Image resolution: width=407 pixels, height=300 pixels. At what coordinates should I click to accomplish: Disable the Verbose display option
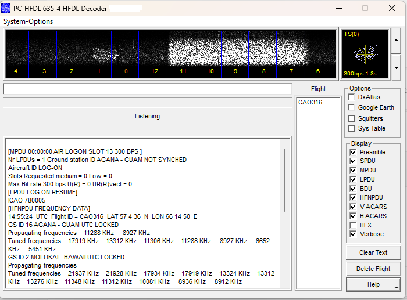click(353, 234)
